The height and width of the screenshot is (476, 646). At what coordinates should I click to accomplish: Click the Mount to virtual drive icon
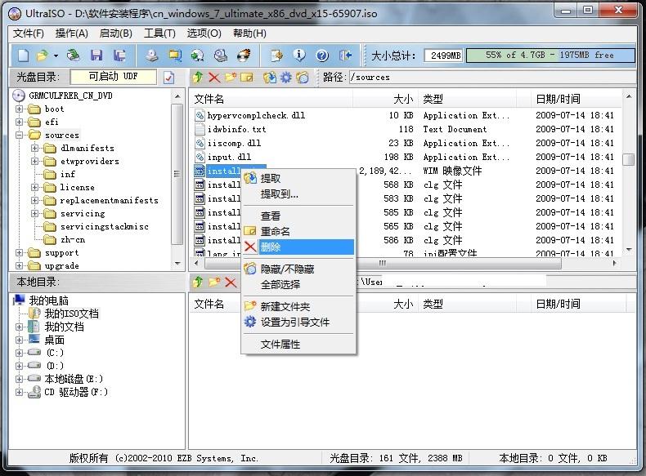point(221,56)
